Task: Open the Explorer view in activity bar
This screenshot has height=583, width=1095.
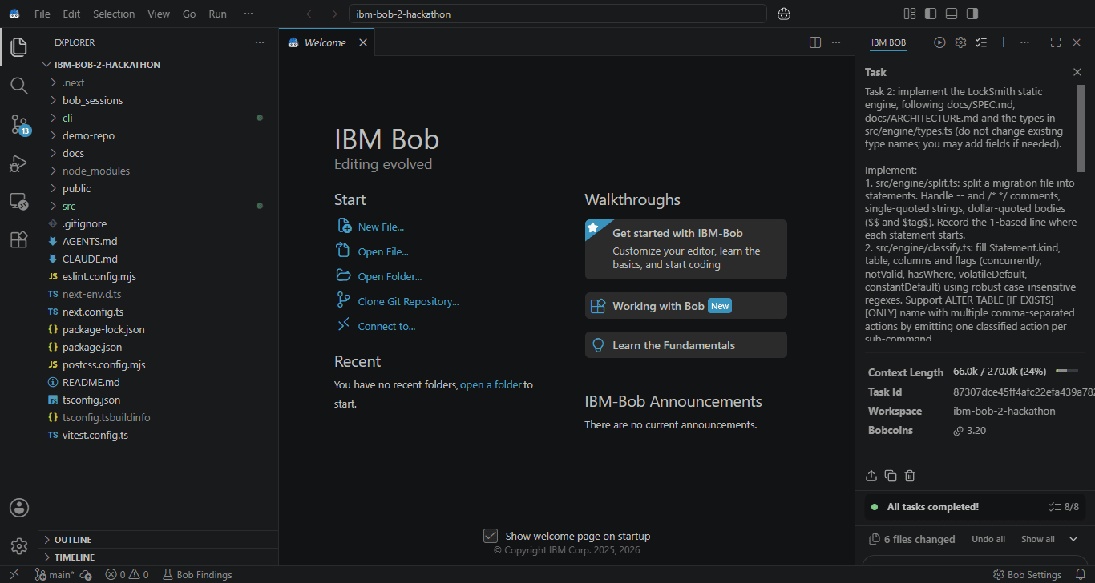Action: click(x=19, y=47)
